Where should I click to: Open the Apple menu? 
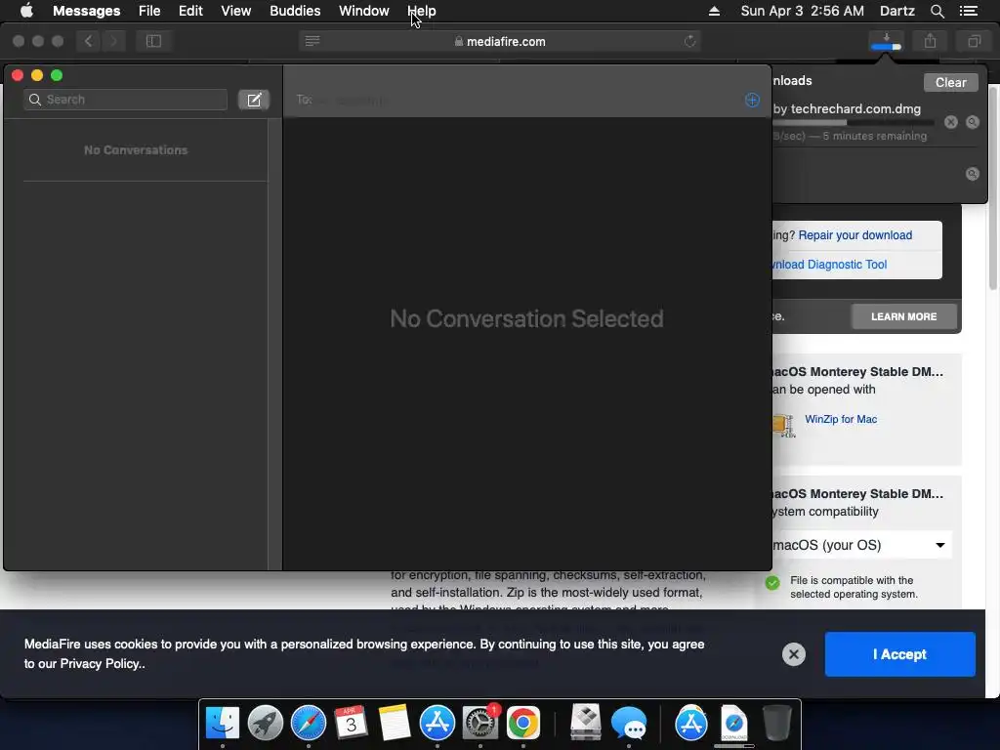[x=26, y=11]
